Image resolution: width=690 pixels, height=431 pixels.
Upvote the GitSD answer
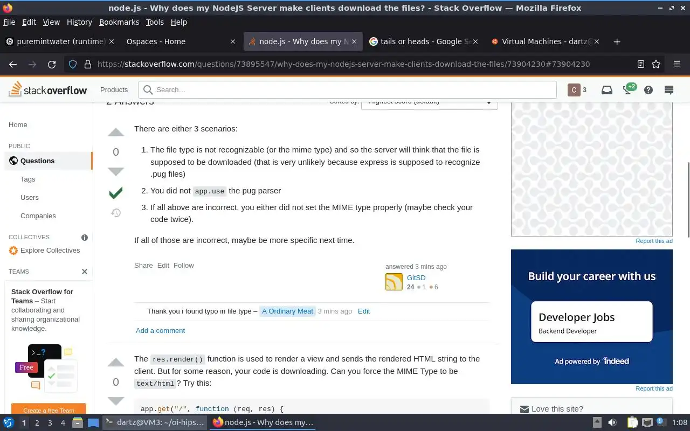116,133
